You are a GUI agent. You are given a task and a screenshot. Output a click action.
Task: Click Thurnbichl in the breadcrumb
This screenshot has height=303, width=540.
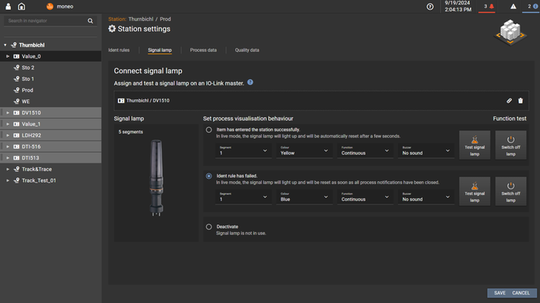click(x=141, y=19)
